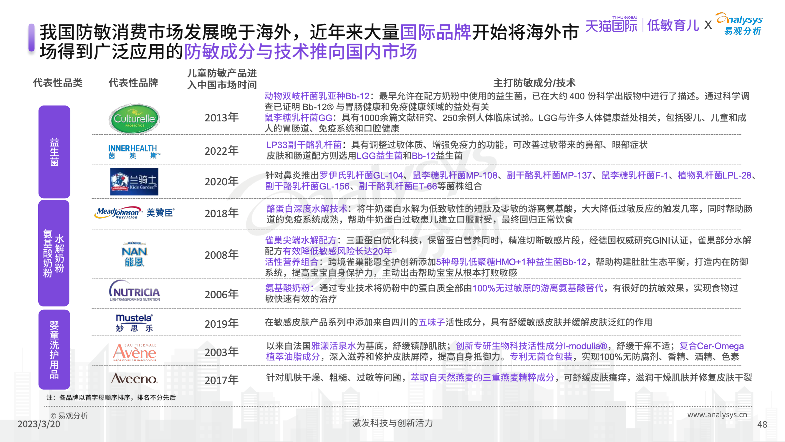Click the Avène brand logo
Screen dimensions: 785x442
[134, 353]
